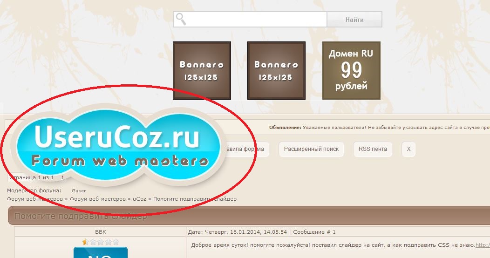This screenshot has width=490, height=258.
Task: Click the BBK user star rating
Action: [x=101, y=242]
